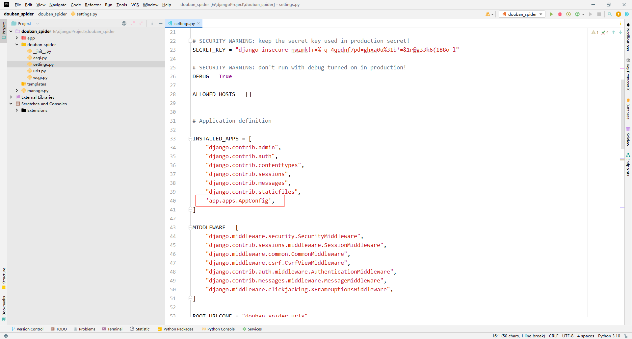Viewport: 632px width, 339px height.
Task: Expand External Libraries
Action: pyautogui.click(x=11, y=97)
